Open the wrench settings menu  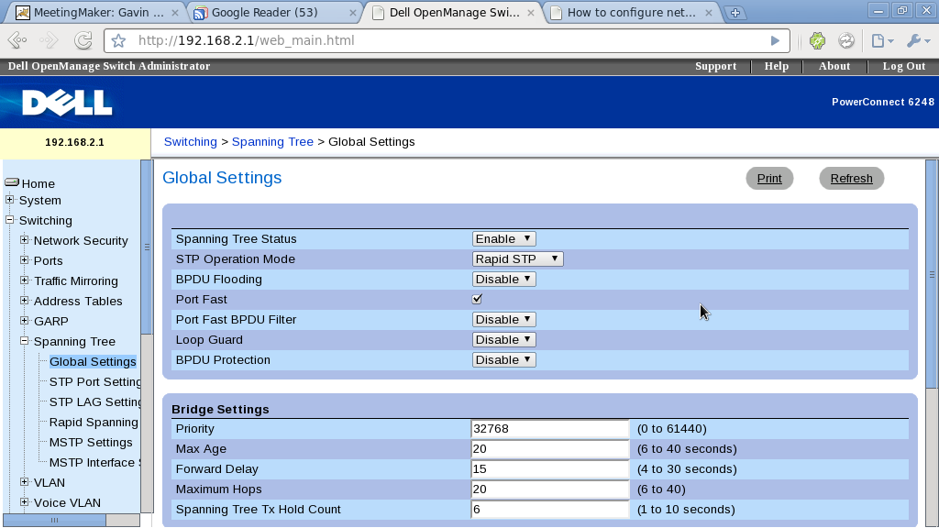pyautogui.click(x=918, y=40)
